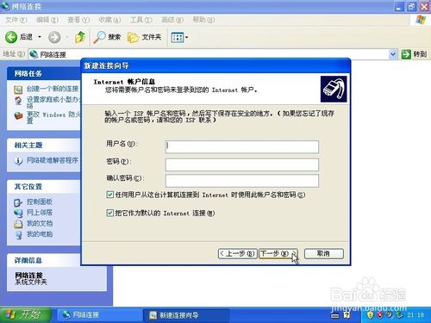431x323 pixels.
Task: Open 创建一个新的连接 link
Action: click(x=53, y=89)
